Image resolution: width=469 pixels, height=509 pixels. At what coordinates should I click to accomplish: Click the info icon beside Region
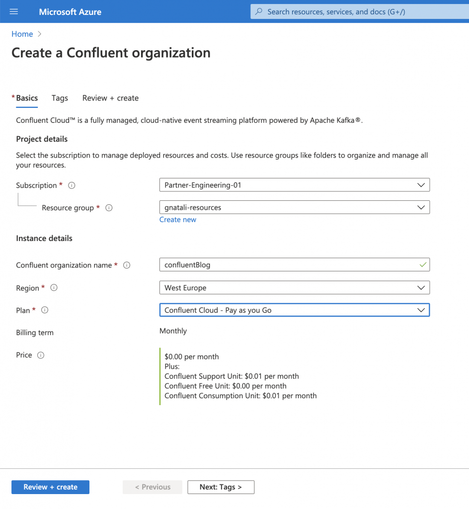54,288
